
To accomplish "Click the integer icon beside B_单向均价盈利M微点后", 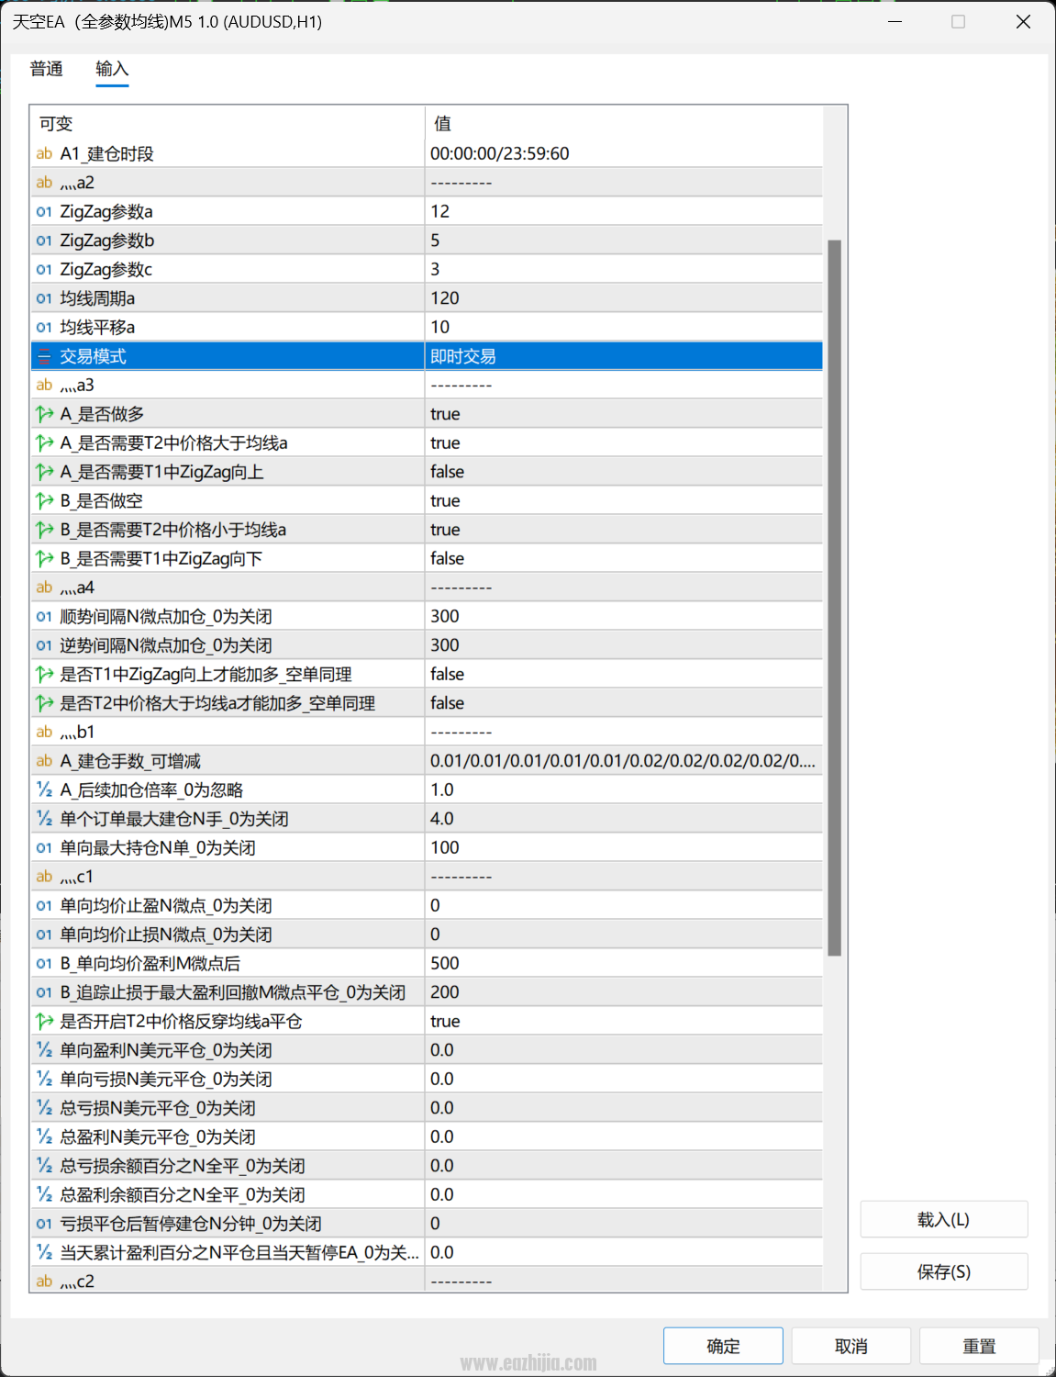I will coord(44,964).
